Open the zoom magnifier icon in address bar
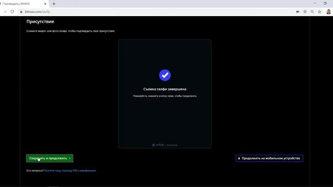 (x=312, y=12)
